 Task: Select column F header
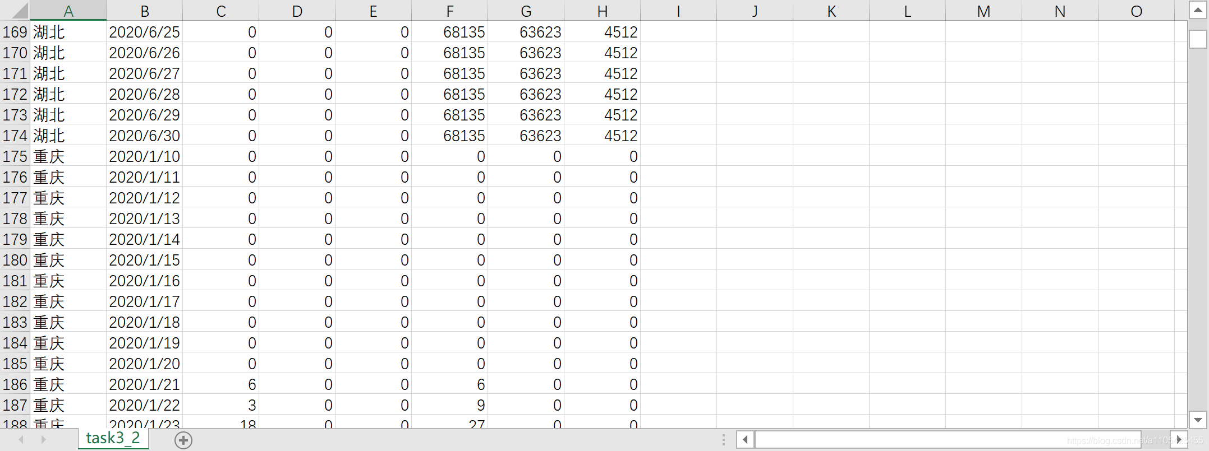[x=450, y=11]
